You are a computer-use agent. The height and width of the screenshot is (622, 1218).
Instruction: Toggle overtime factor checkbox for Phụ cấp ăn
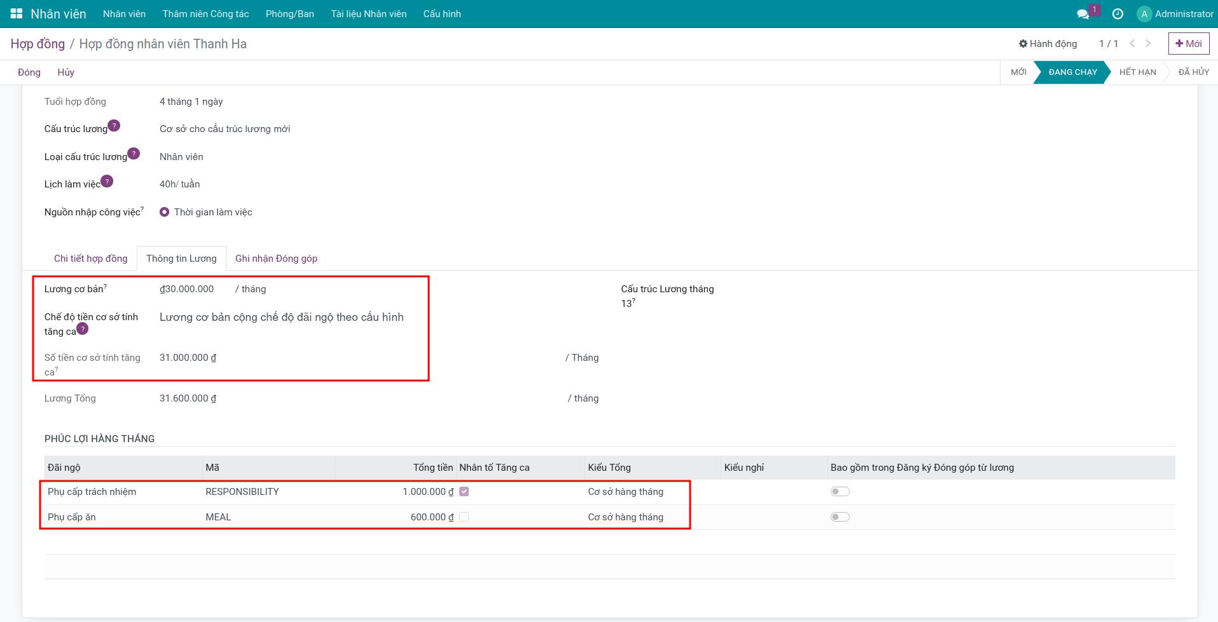point(464,517)
